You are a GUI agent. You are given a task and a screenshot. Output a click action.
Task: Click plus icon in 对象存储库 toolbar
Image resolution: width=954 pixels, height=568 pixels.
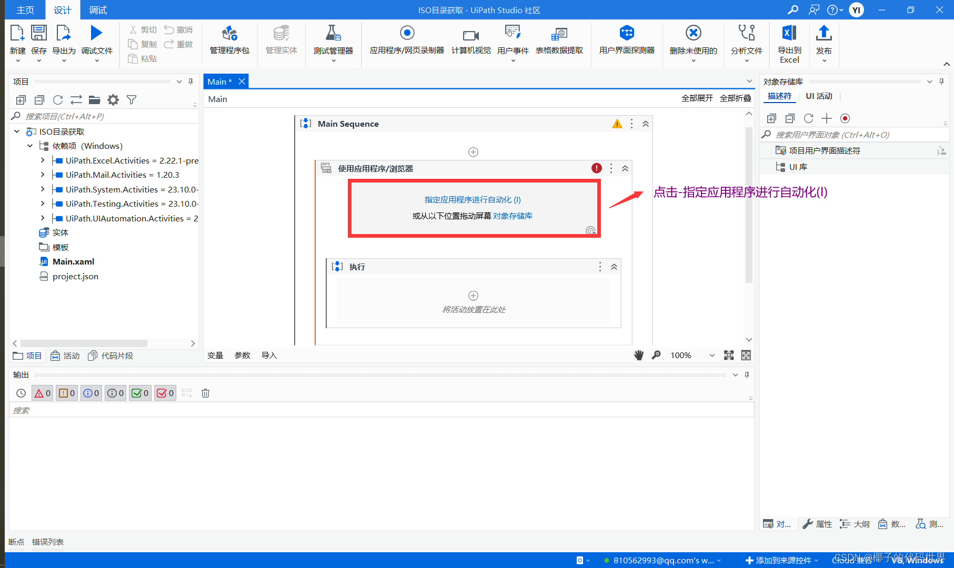[x=827, y=118]
